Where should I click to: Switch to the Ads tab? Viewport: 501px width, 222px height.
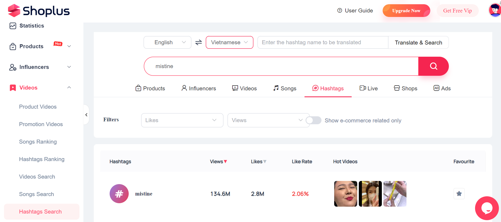(442, 88)
